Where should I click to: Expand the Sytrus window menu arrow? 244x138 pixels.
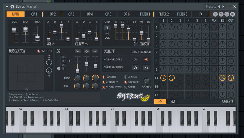coord(7,7)
